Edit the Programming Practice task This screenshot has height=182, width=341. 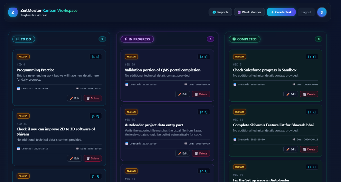(74, 98)
